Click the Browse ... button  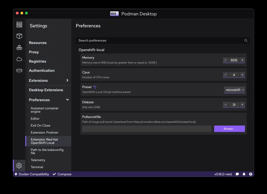click(x=229, y=129)
